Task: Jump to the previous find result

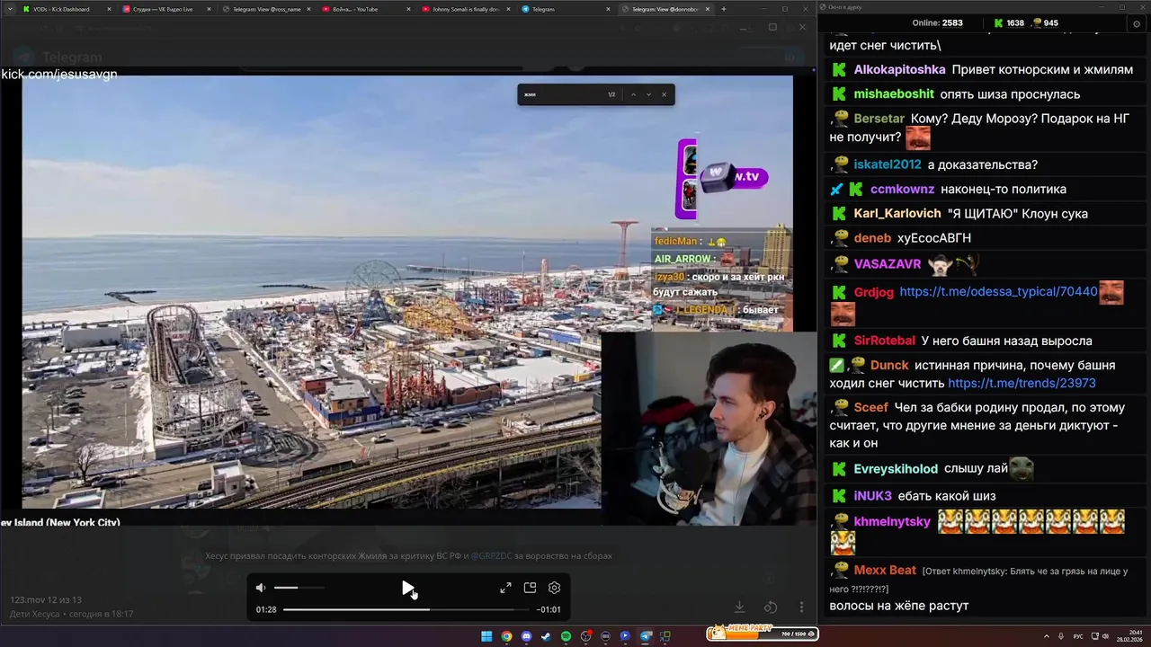Action: [633, 94]
